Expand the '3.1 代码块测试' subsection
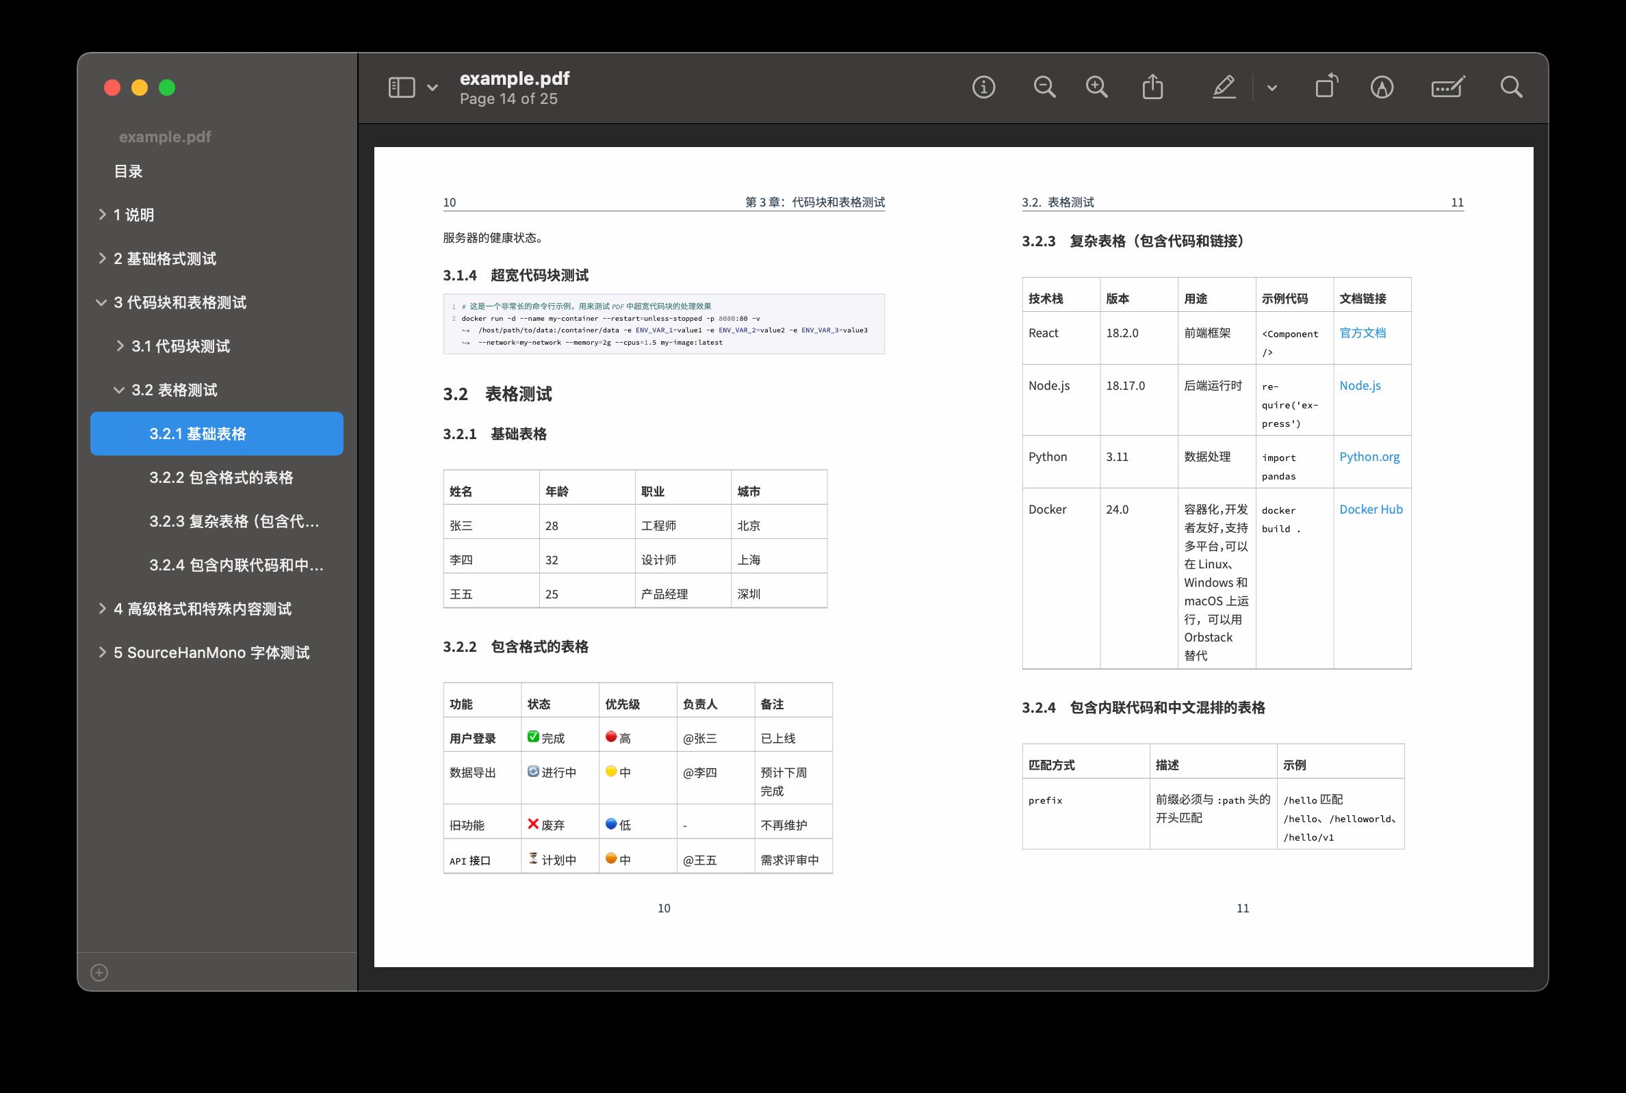 (x=120, y=345)
